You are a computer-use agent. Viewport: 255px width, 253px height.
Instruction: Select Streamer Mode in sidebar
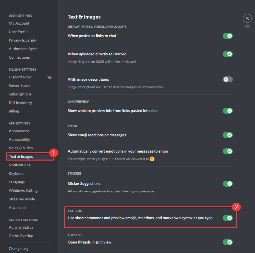click(22, 199)
